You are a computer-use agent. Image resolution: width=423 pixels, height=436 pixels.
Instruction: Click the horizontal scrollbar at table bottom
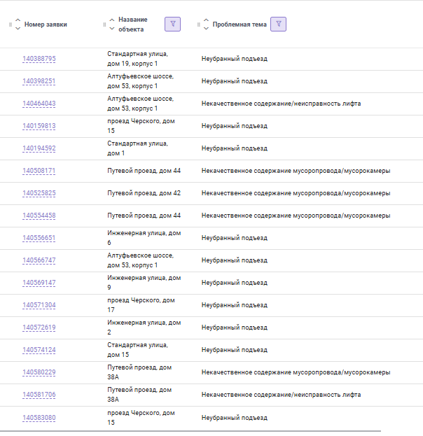coord(190,431)
